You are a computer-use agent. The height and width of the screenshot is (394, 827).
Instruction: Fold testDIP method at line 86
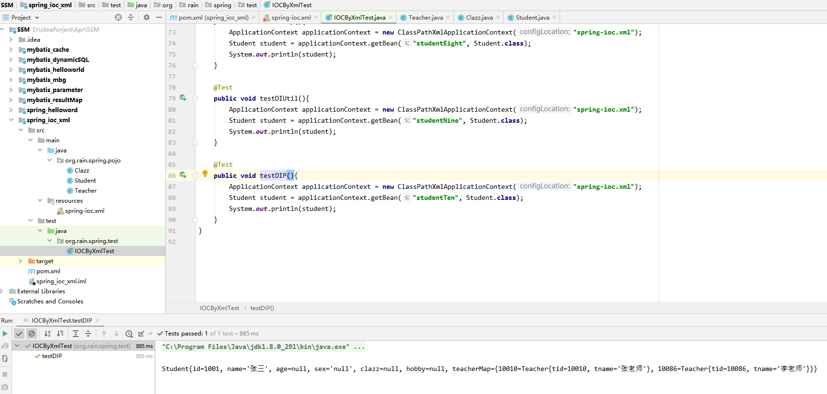[x=195, y=175]
